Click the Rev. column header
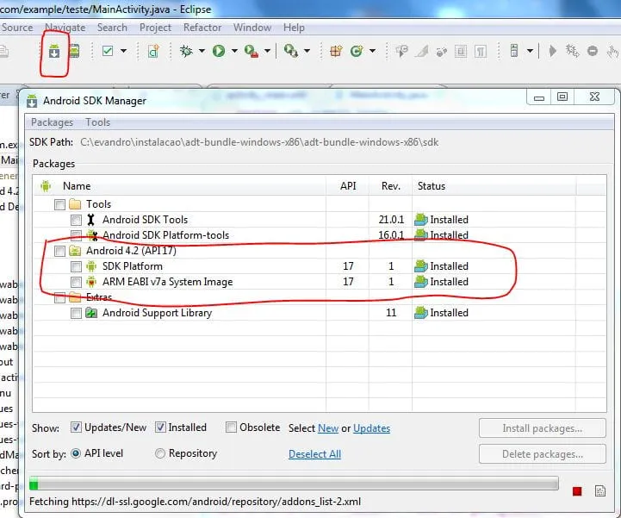 pyautogui.click(x=390, y=186)
